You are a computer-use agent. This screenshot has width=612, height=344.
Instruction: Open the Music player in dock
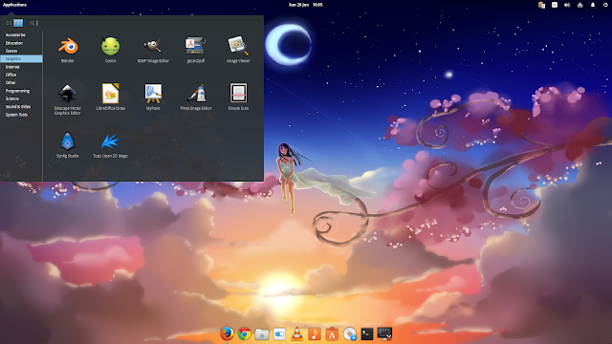(x=315, y=334)
